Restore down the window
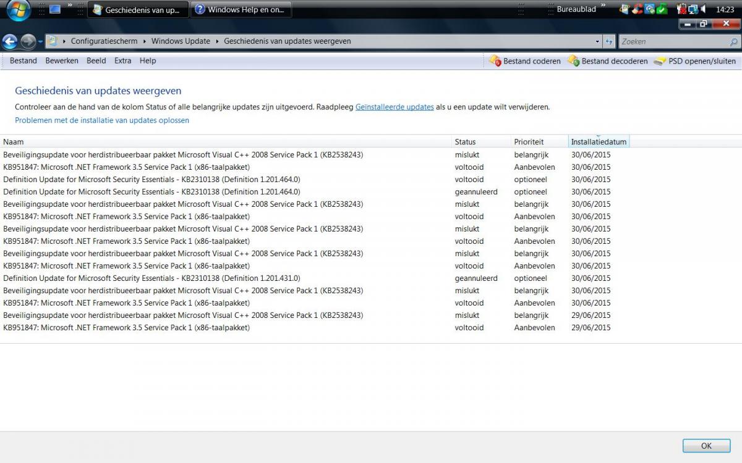The image size is (742, 463). pyautogui.click(x=704, y=24)
